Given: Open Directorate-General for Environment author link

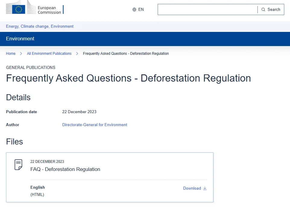Looking at the screenshot, I should pyautogui.click(x=95, y=125).
